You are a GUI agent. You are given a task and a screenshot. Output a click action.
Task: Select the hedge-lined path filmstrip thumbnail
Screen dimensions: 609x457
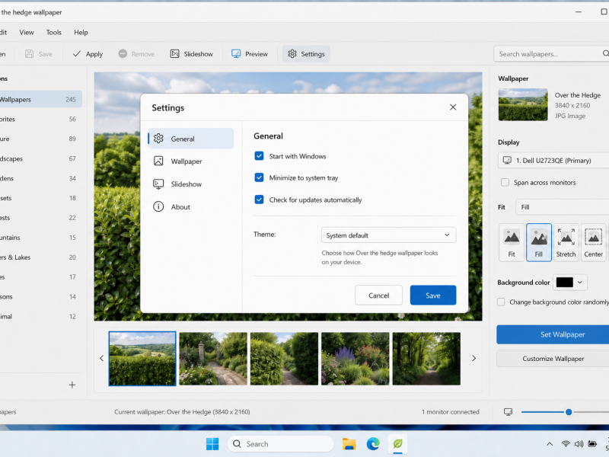pyautogui.click(x=284, y=359)
